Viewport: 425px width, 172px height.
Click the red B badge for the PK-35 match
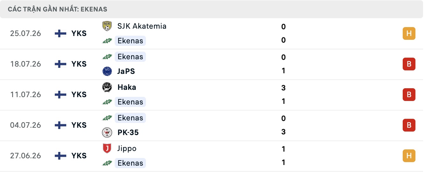point(409,125)
